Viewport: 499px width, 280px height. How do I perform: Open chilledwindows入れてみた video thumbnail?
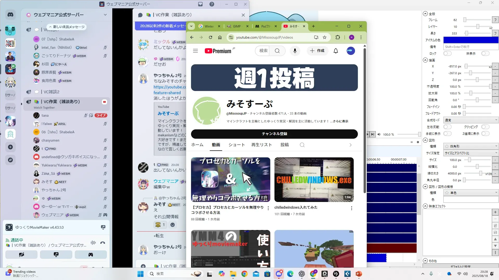(x=314, y=179)
